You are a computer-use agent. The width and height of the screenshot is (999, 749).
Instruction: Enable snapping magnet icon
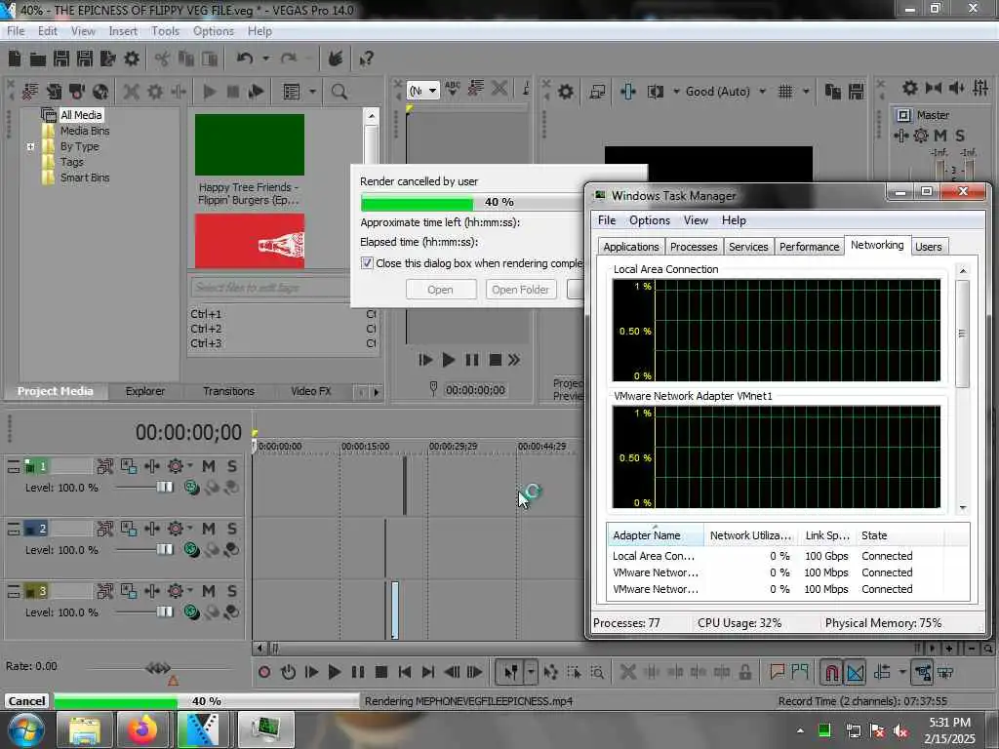coord(831,672)
